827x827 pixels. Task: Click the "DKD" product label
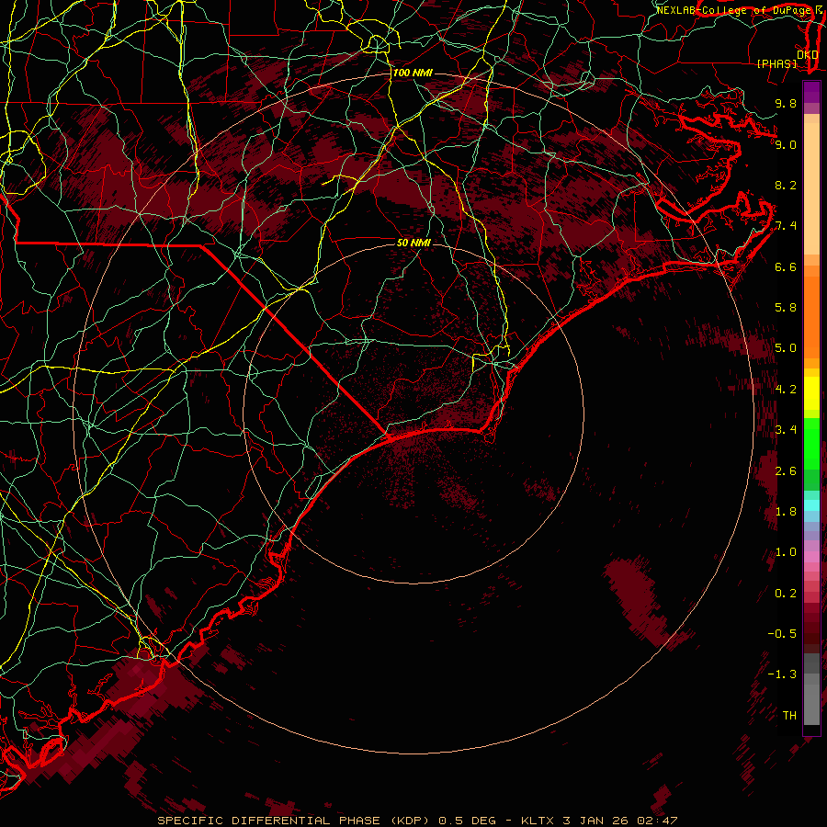coord(807,55)
